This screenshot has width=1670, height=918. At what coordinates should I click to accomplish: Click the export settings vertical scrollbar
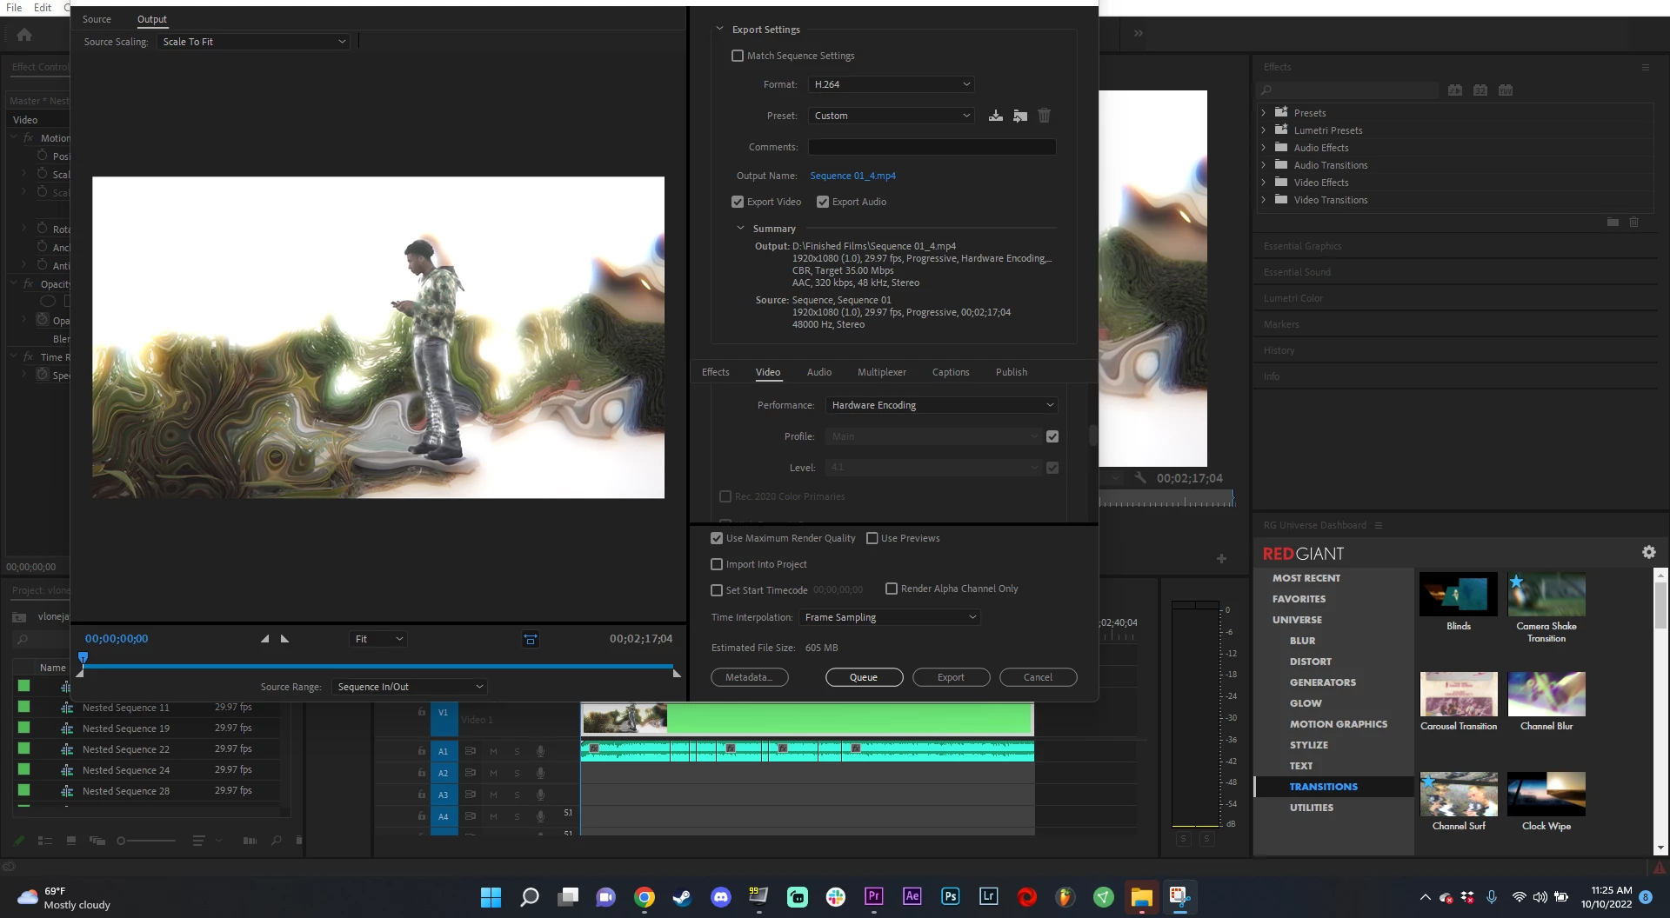click(x=1092, y=436)
